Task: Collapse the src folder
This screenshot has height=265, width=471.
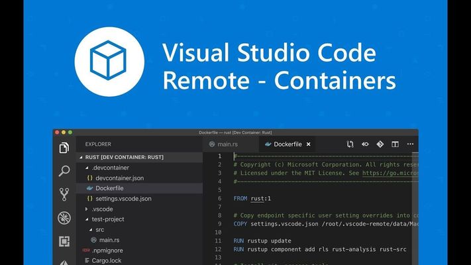Action: 91,230
